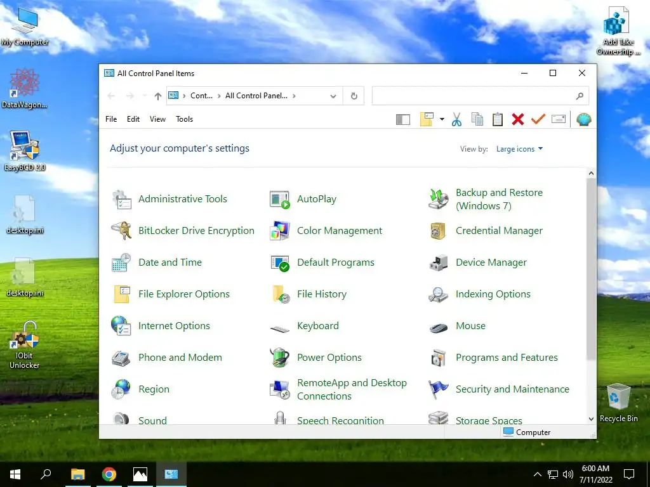Open RemoteApp and Desktop Connections link

click(x=352, y=389)
